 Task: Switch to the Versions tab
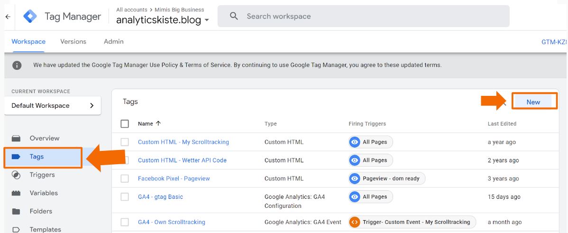[x=73, y=42]
